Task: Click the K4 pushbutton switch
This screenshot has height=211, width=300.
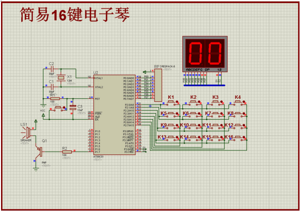Action: [238, 103]
